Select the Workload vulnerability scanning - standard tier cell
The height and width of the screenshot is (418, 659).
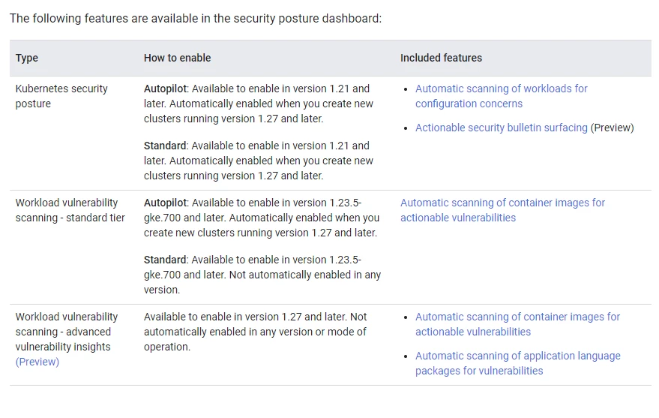pos(70,210)
